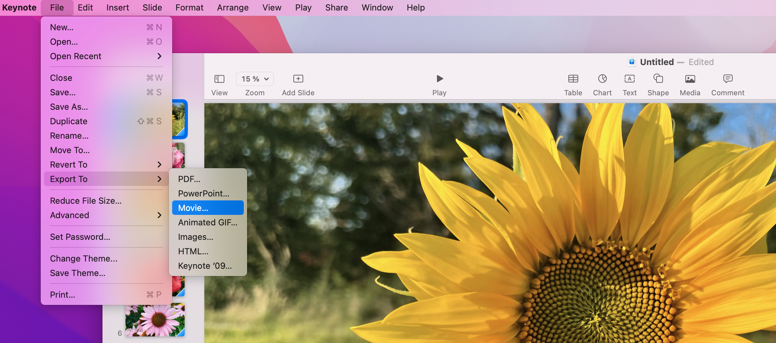776x343 pixels.
Task: Open the Media toolbar icon
Action: click(690, 79)
